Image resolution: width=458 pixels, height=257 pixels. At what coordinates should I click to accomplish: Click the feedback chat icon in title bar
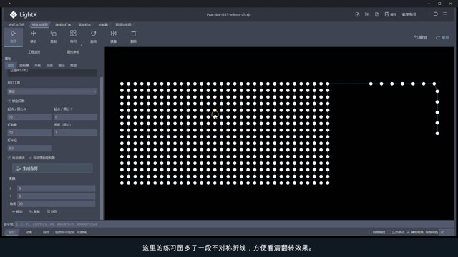pos(435,14)
